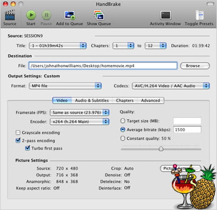Open the Show Queue icon
Image resolution: width=217 pixels, height=210 pixels.
click(99, 15)
